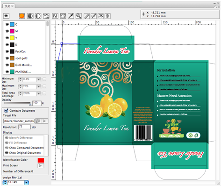The height and width of the screenshot is (186, 221).
Task: Click the Minimum Dot value field
Action: [x=29, y=79]
